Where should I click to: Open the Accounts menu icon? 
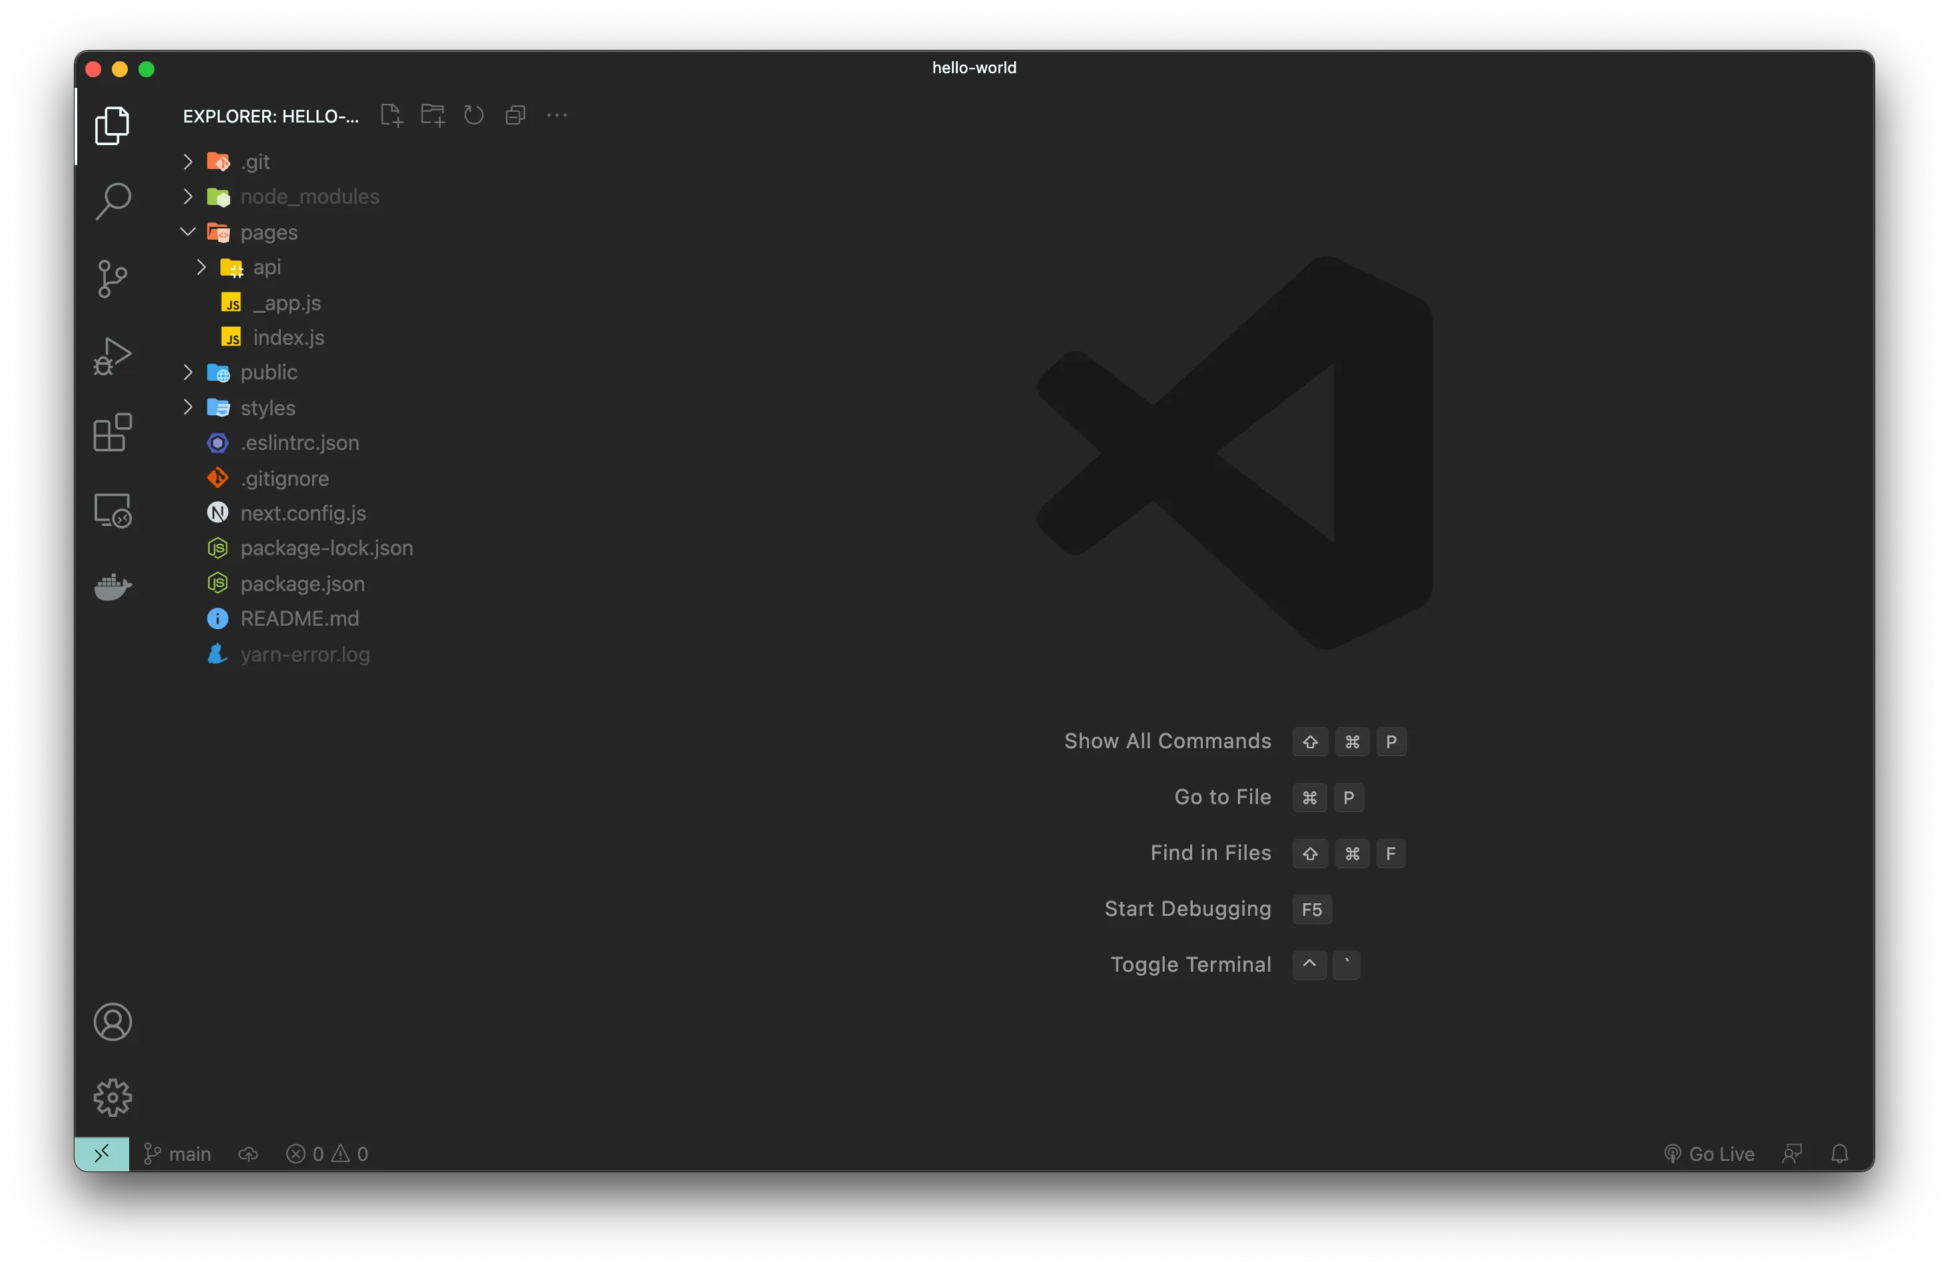112,1021
